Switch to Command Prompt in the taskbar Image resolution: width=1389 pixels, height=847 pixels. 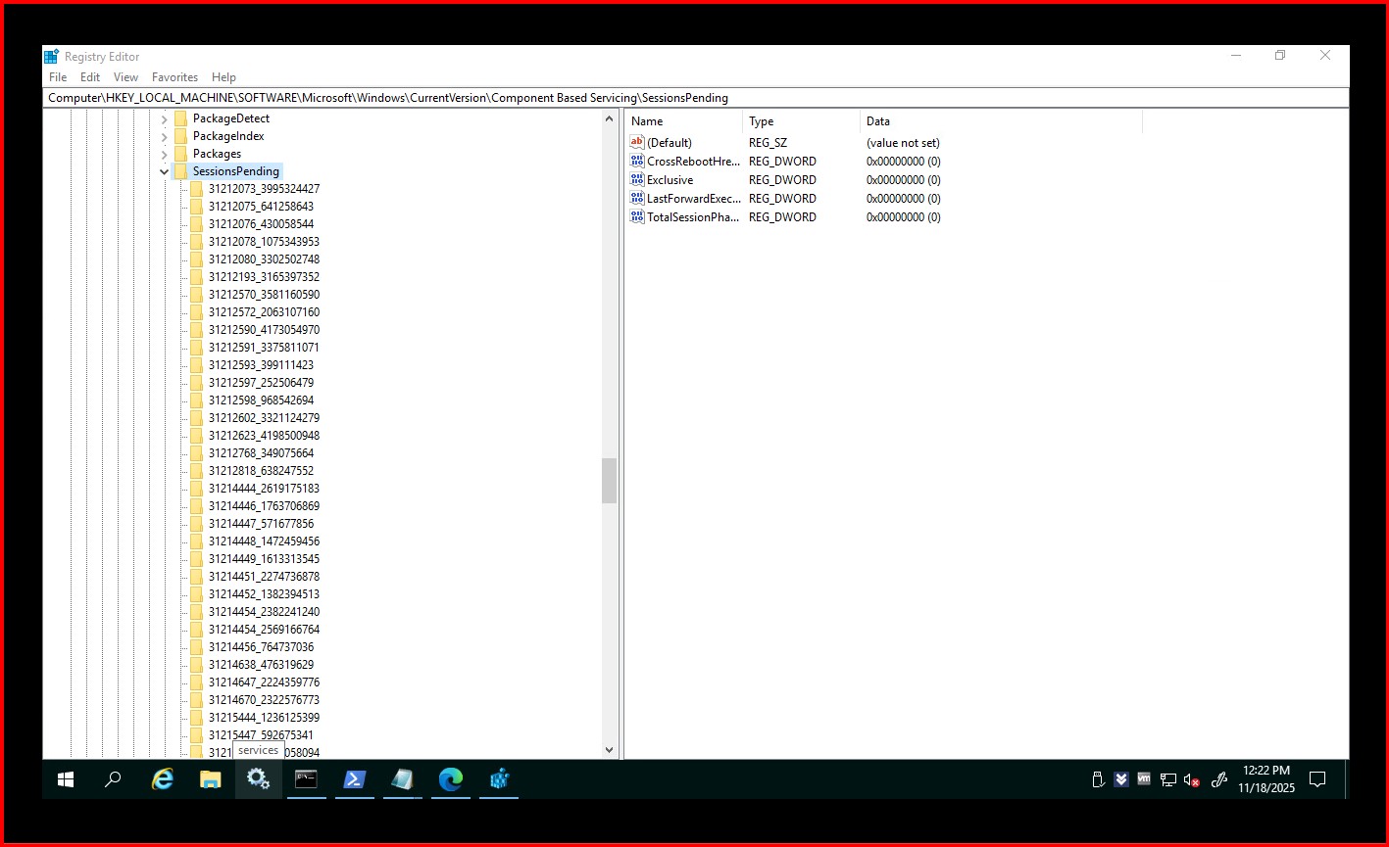click(x=307, y=779)
